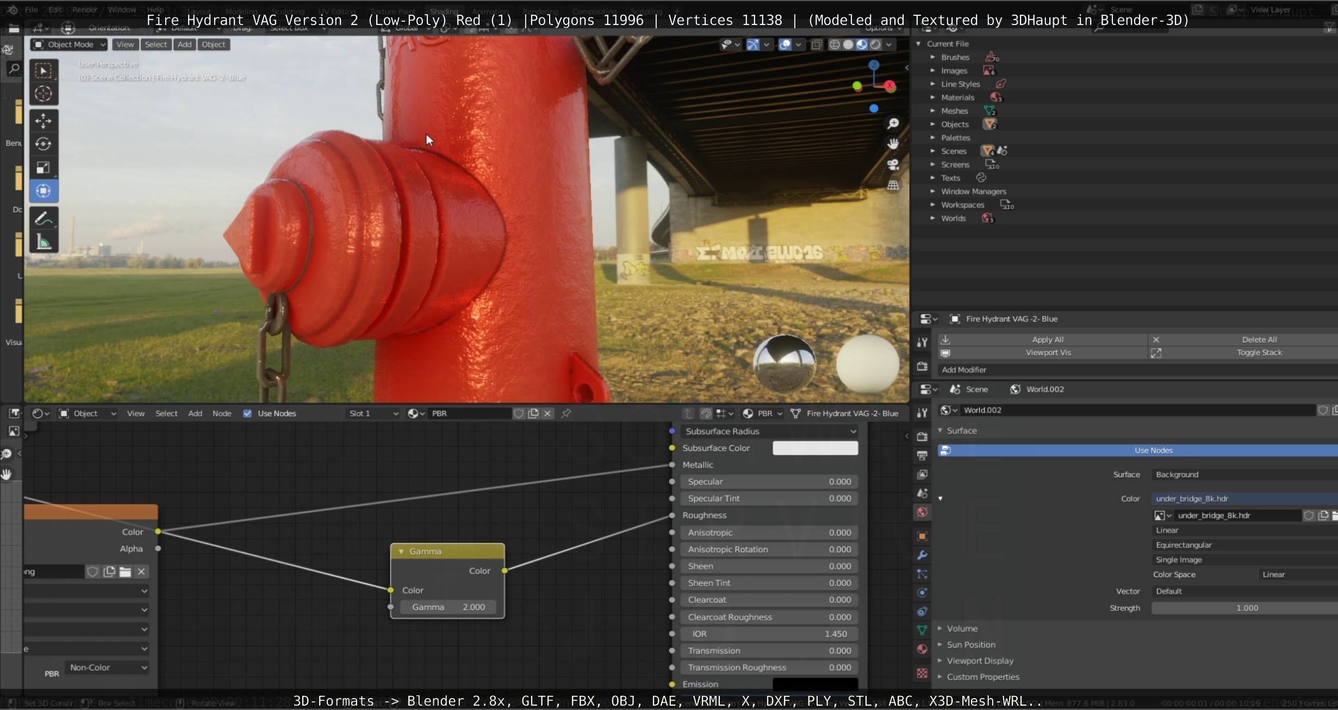This screenshot has height=710, width=1338.
Task: Unlink the PBR material with X
Action: point(547,413)
